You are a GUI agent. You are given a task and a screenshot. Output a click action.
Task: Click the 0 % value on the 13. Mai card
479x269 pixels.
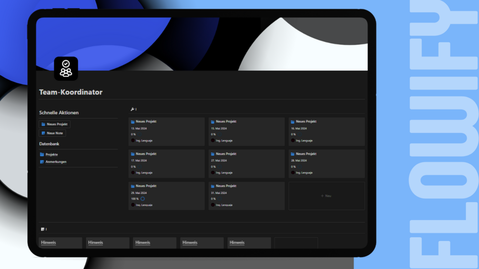pyautogui.click(x=133, y=134)
